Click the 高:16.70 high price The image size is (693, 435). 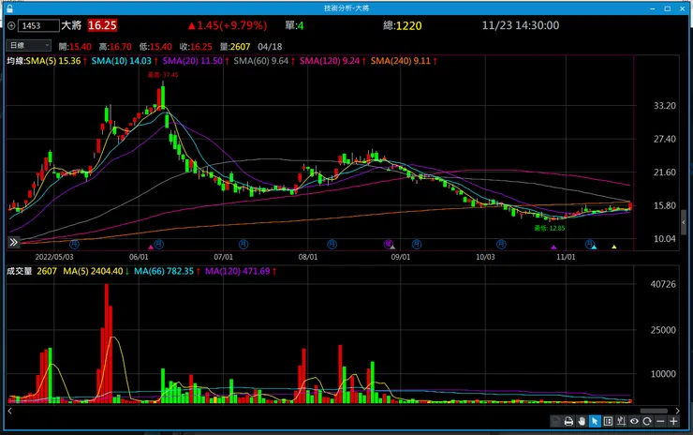coord(115,47)
